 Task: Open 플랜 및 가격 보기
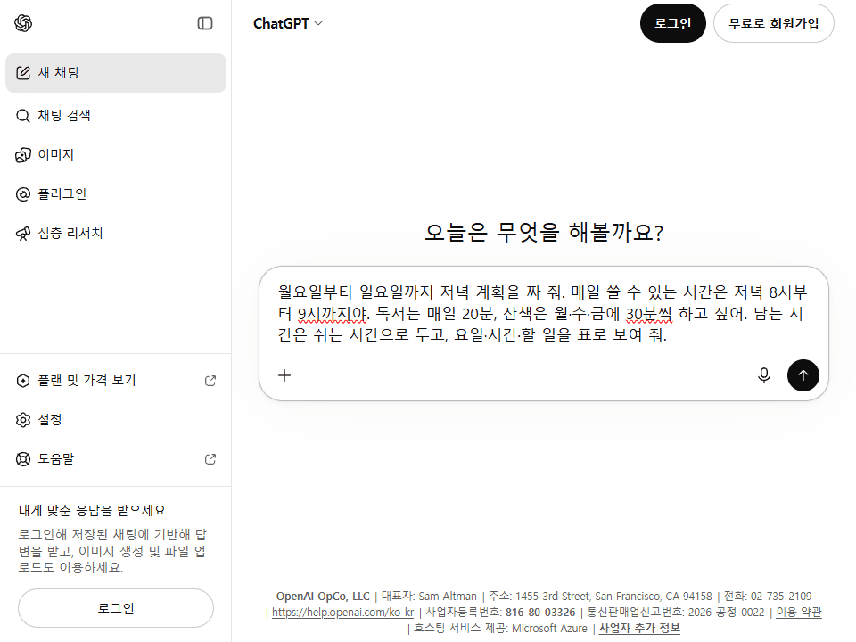116,381
